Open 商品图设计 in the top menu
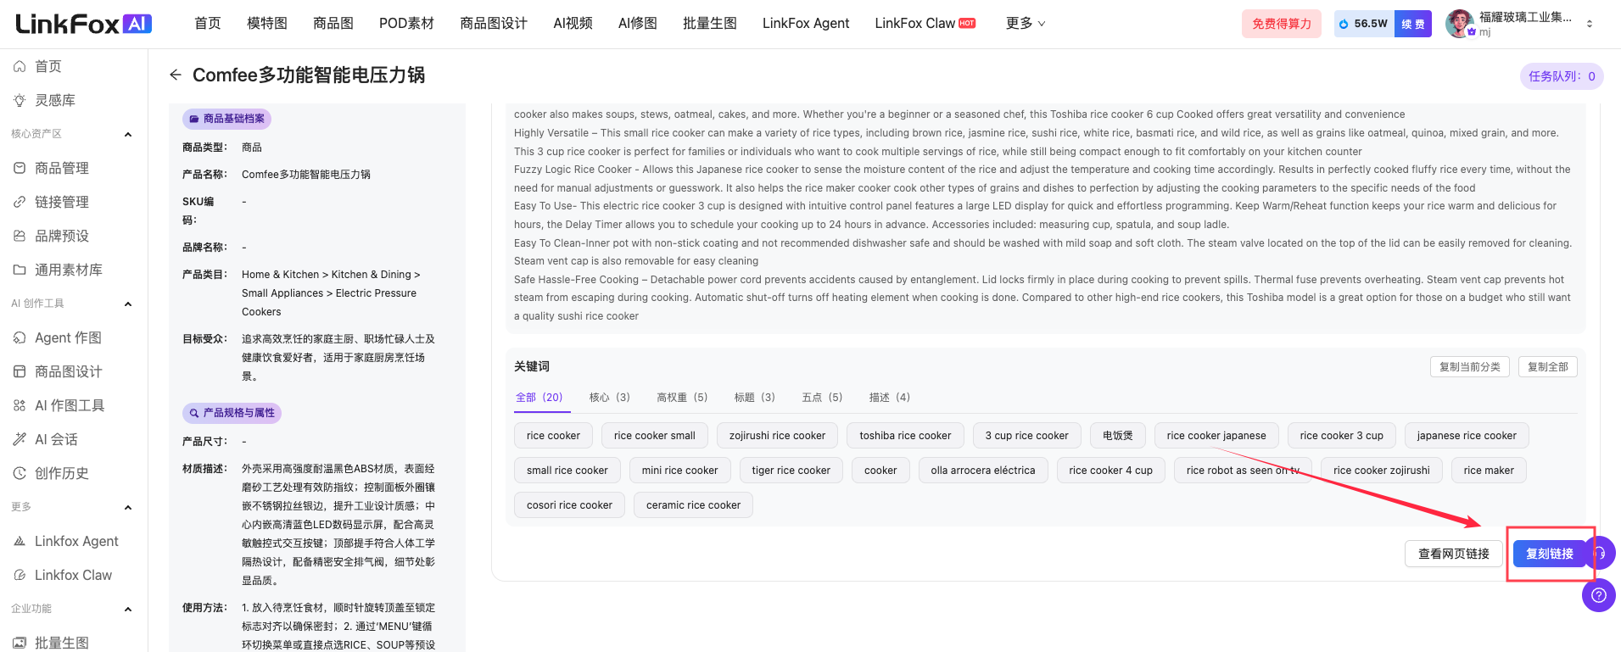This screenshot has width=1621, height=652. pyautogui.click(x=494, y=24)
